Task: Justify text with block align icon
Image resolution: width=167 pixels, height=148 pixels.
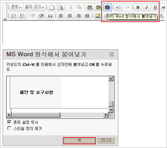Action: point(87,16)
